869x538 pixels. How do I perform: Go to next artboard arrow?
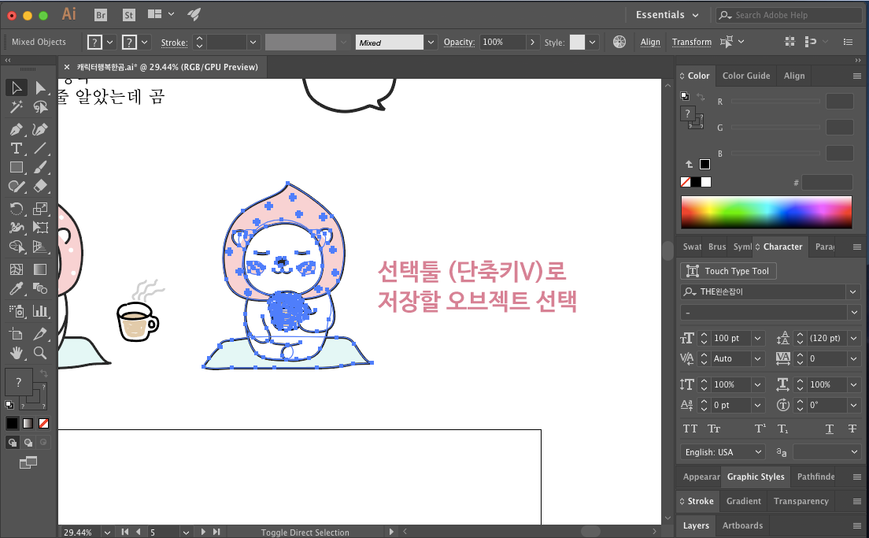click(x=203, y=532)
